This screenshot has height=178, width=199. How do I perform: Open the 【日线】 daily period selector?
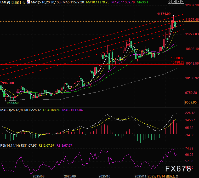pos(16,2)
